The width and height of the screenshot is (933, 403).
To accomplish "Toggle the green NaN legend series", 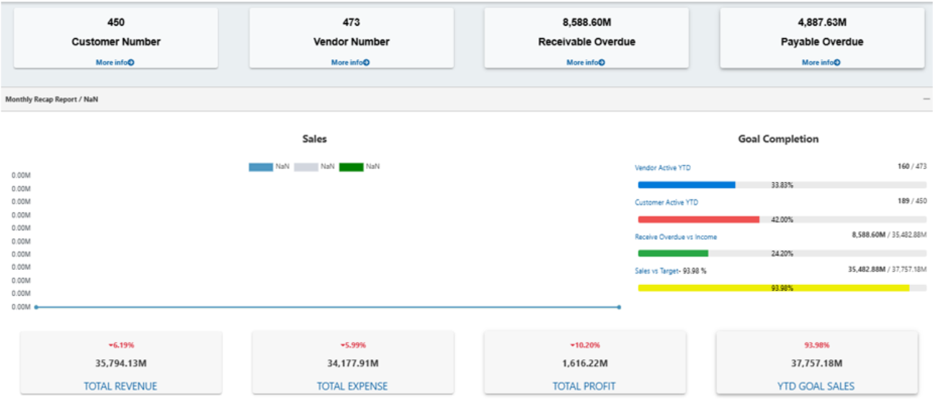I will [351, 167].
